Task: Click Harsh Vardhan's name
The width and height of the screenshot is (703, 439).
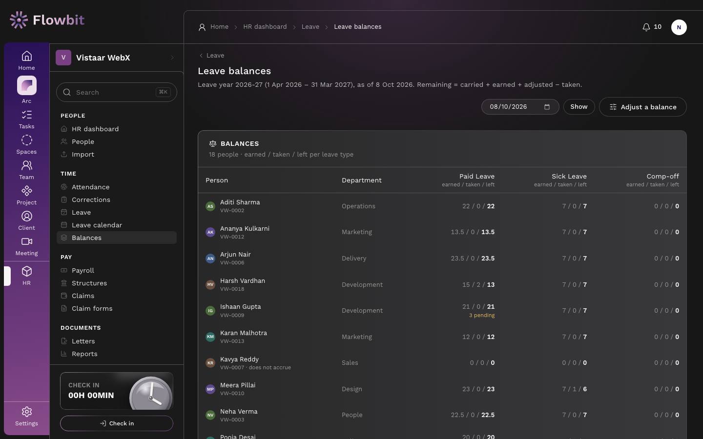Action: (243, 281)
